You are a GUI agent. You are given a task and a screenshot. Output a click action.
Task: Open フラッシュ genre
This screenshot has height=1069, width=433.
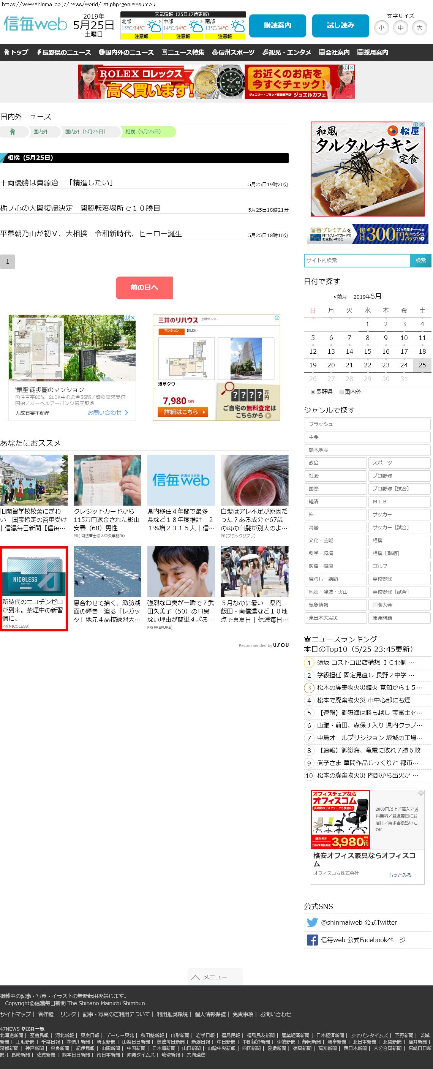tap(367, 424)
